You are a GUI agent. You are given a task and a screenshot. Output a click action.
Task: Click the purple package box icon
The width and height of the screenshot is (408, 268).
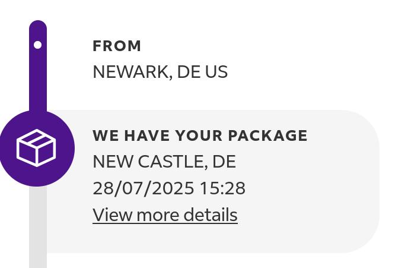point(36,147)
